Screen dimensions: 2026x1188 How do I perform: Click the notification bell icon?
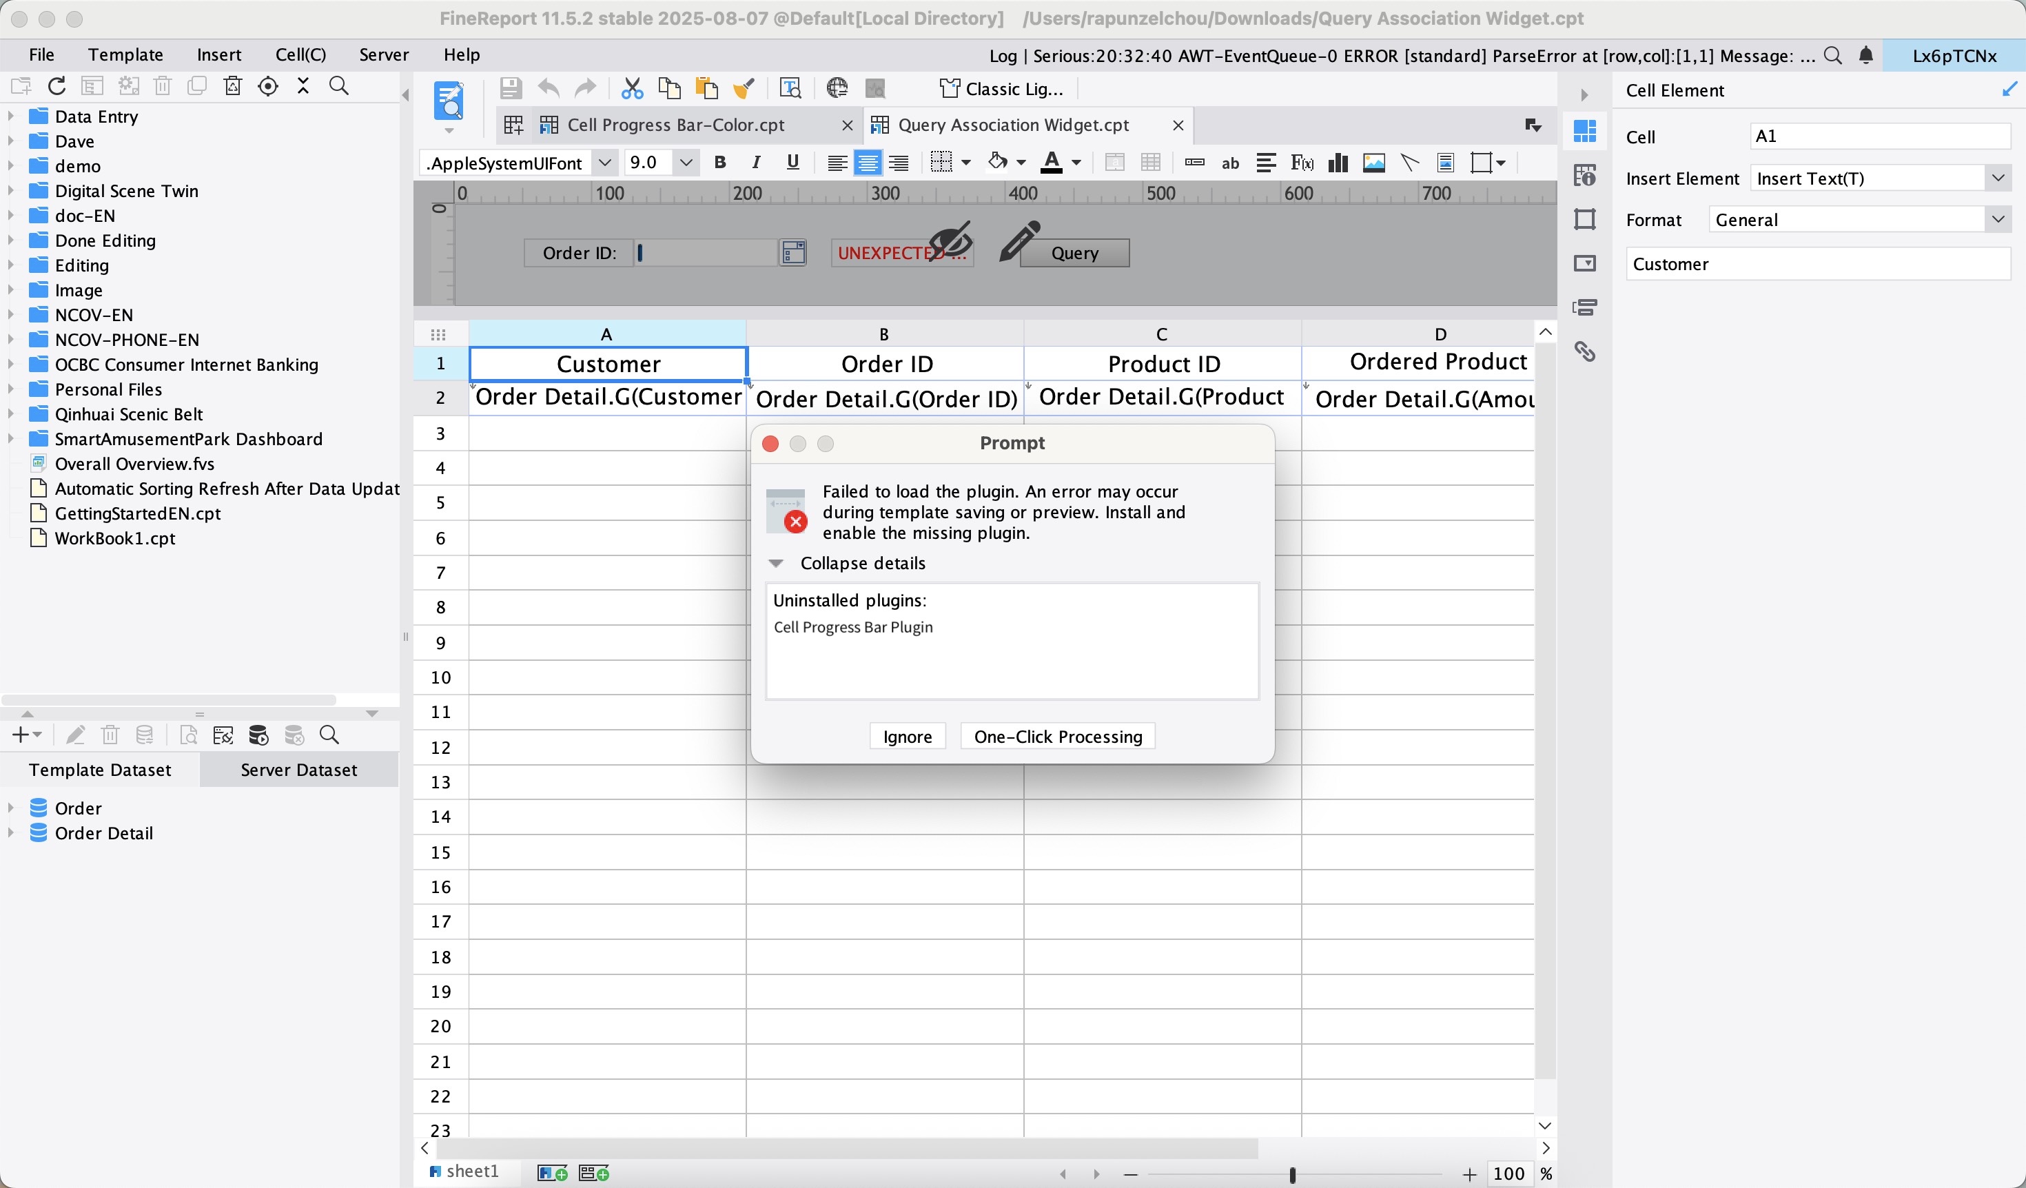(1866, 55)
